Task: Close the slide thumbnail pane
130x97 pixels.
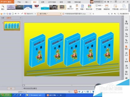Action: point(21,18)
